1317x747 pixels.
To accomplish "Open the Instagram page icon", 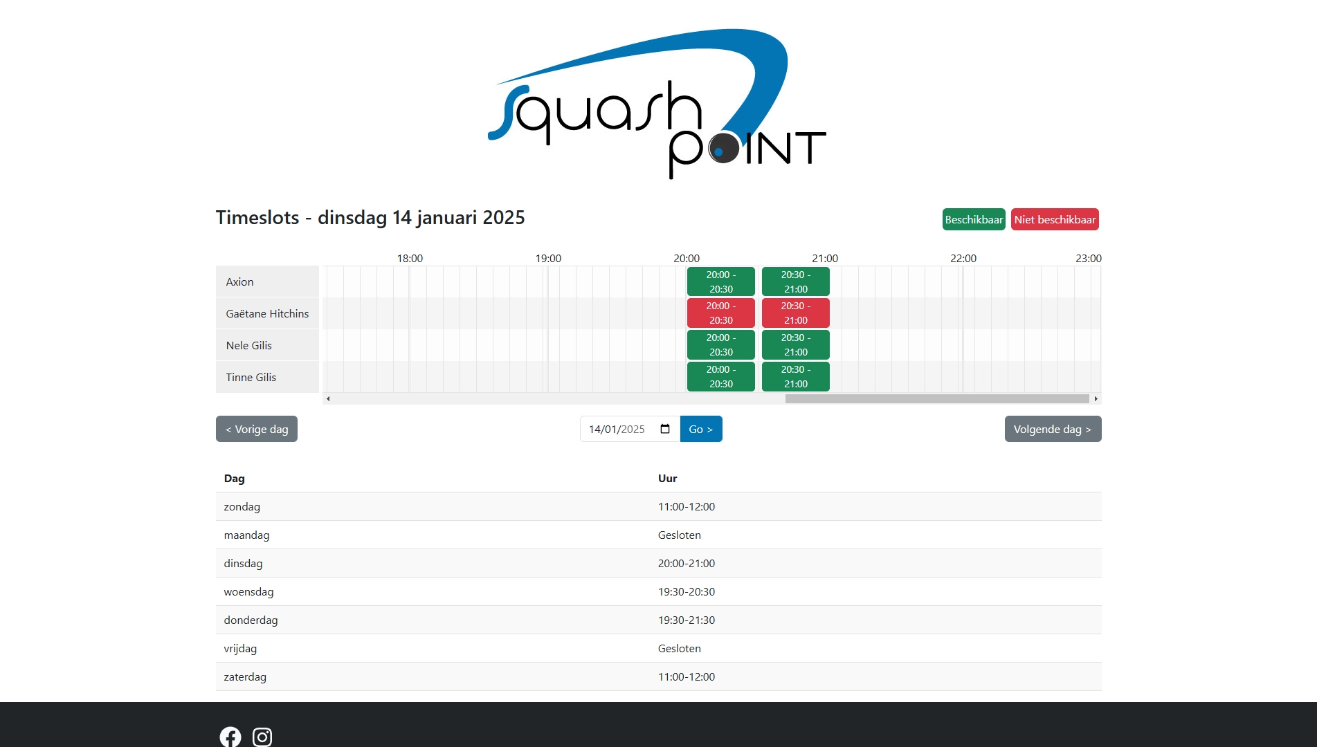I will (262, 737).
